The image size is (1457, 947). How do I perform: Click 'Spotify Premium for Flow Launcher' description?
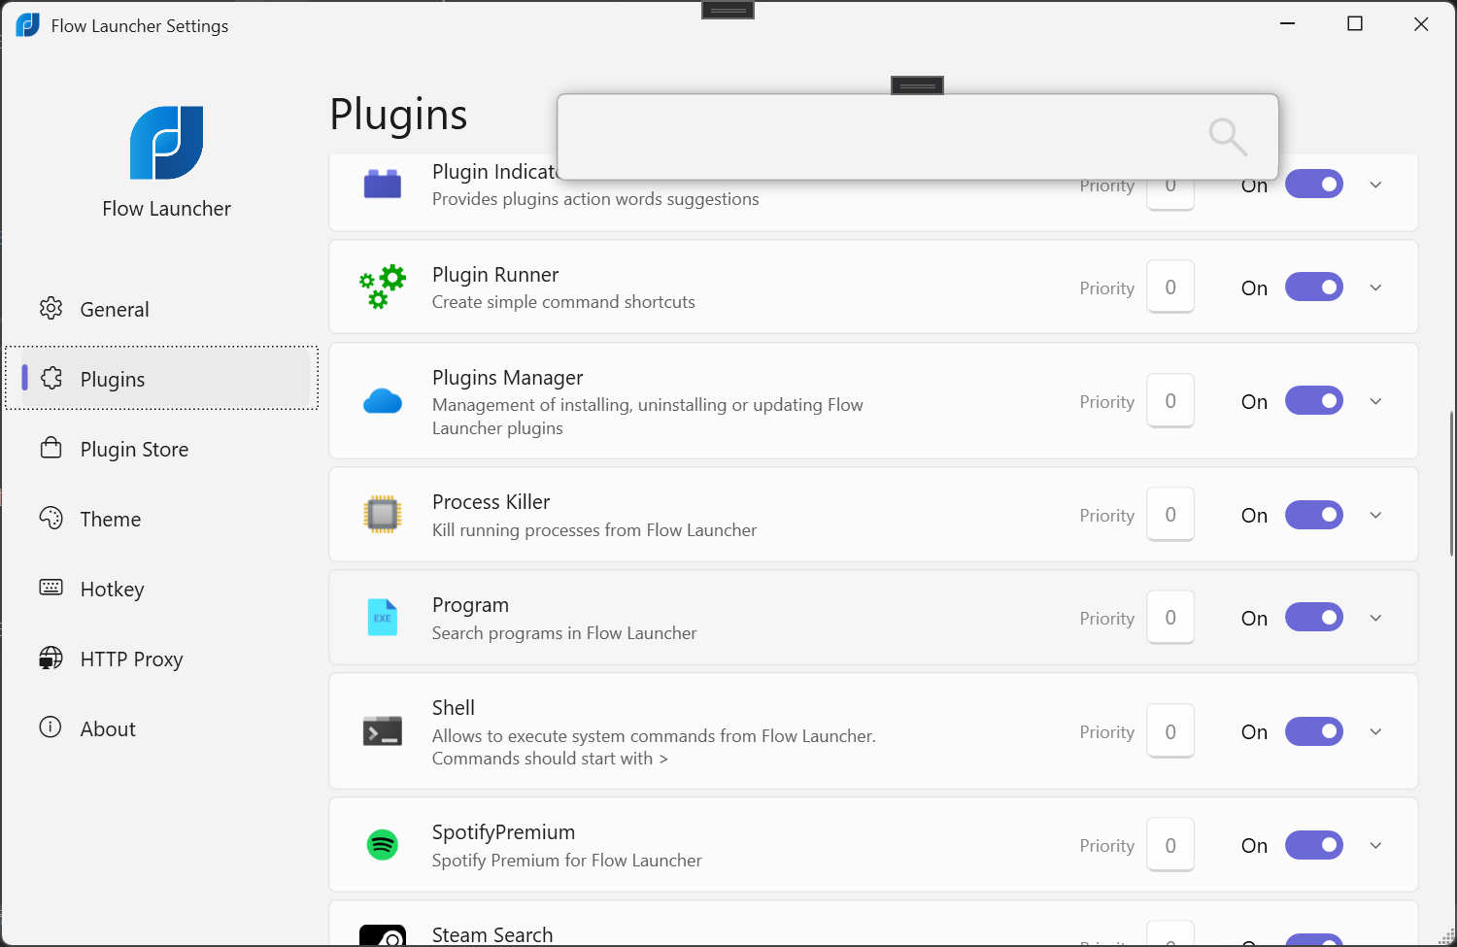tap(567, 860)
